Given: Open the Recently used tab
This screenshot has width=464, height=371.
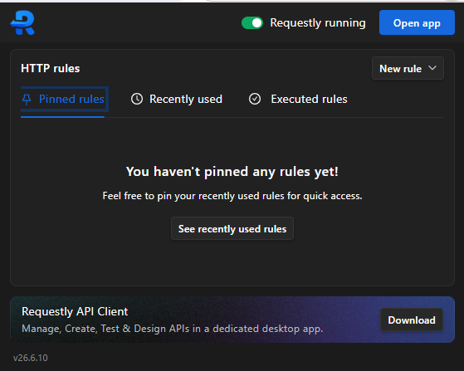Looking at the screenshot, I should point(177,99).
